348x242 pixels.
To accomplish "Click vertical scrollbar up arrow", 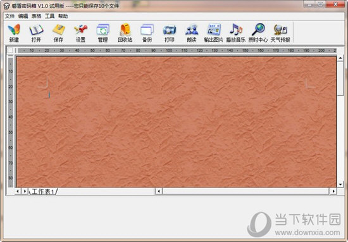I will click(340, 58).
